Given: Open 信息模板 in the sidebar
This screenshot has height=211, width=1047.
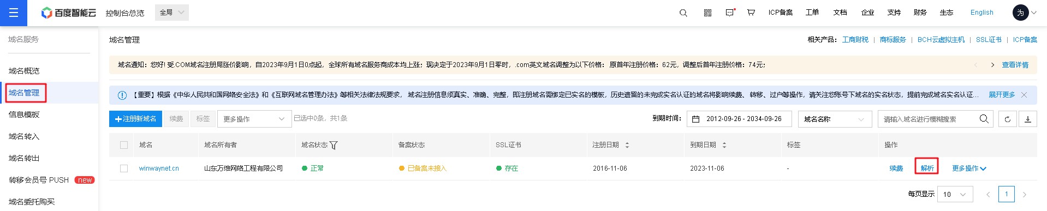Looking at the screenshot, I should (x=24, y=114).
